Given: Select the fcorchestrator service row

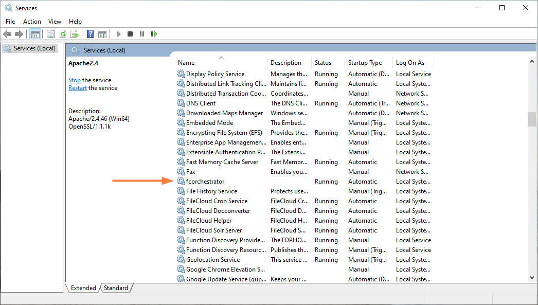Looking at the screenshot, I should 205,182.
